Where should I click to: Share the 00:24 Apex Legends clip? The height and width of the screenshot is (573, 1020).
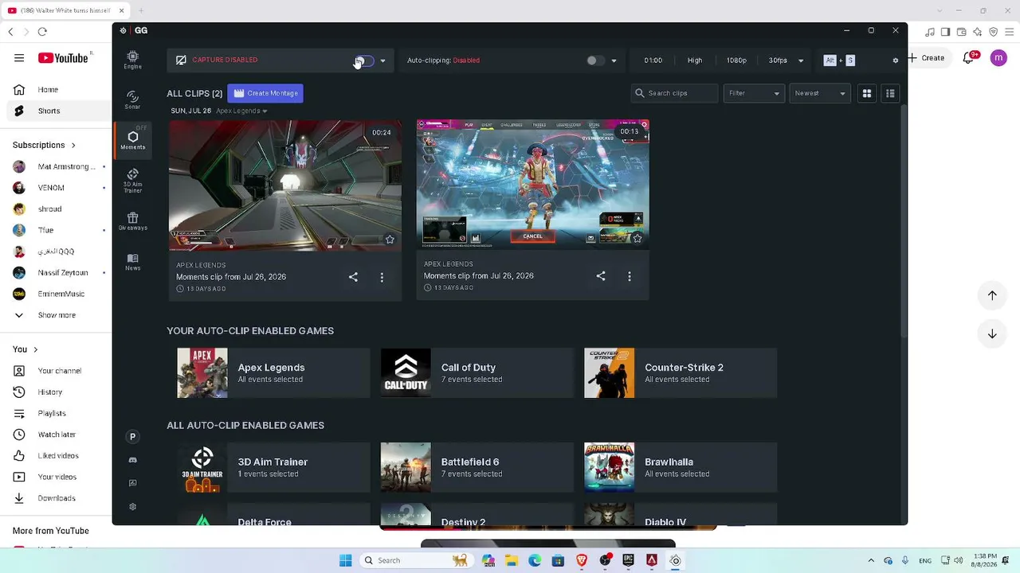click(x=353, y=277)
